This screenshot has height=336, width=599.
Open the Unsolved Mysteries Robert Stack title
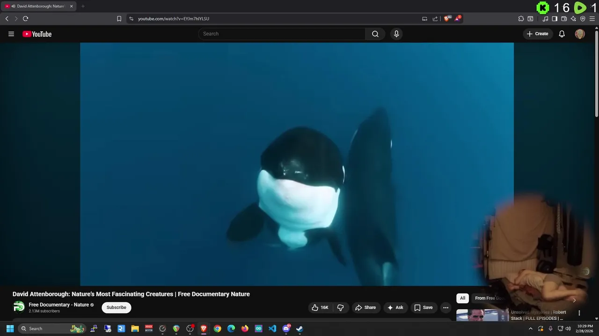click(538, 315)
